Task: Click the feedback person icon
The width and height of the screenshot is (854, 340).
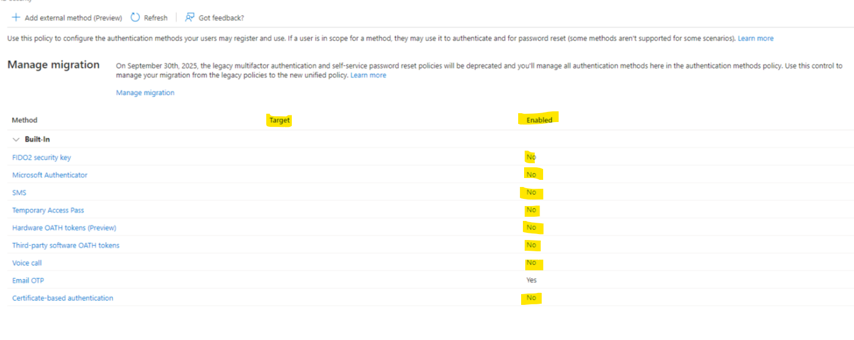Action: coord(189,17)
